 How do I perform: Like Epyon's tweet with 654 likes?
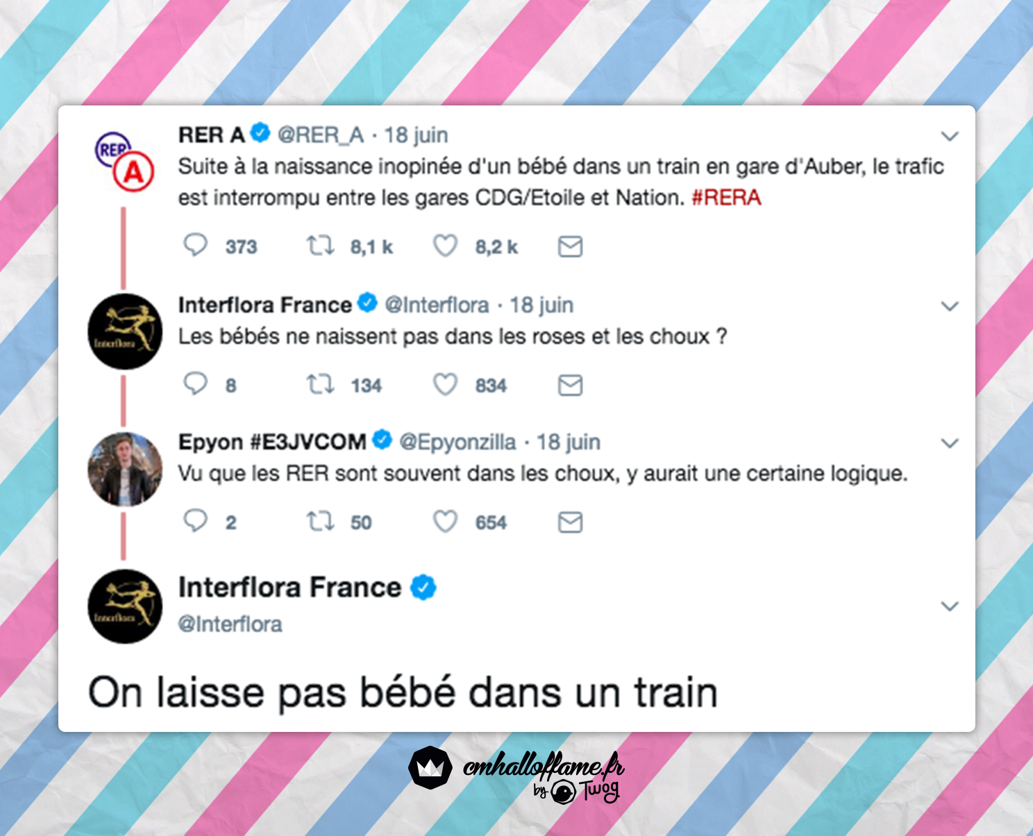pos(445,522)
